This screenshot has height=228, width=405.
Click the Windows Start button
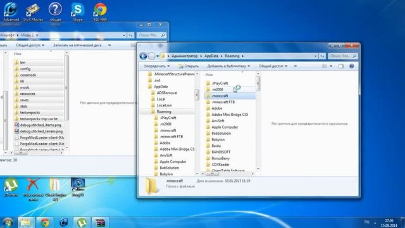tap(8, 222)
